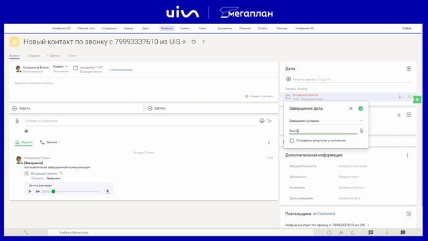Click the eye icon showing who viewed the contact
Image resolution: width=428 pixels, height=241 pixels.
(x=247, y=96)
